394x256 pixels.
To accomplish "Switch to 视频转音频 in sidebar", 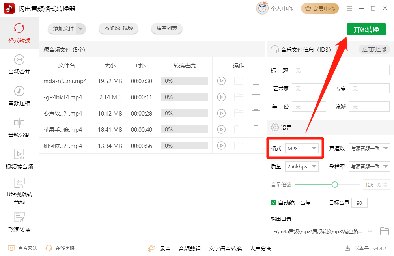I will pyautogui.click(x=19, y=159).
